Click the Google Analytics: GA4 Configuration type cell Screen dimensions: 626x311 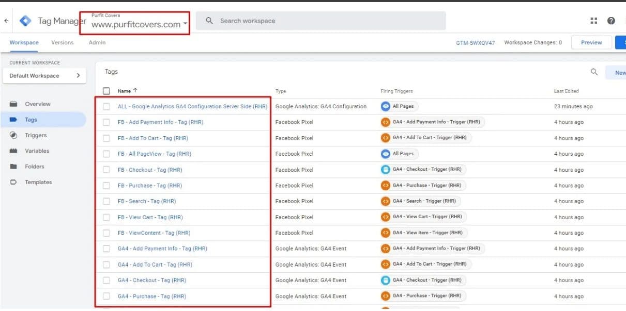click(x=321, y=107)
